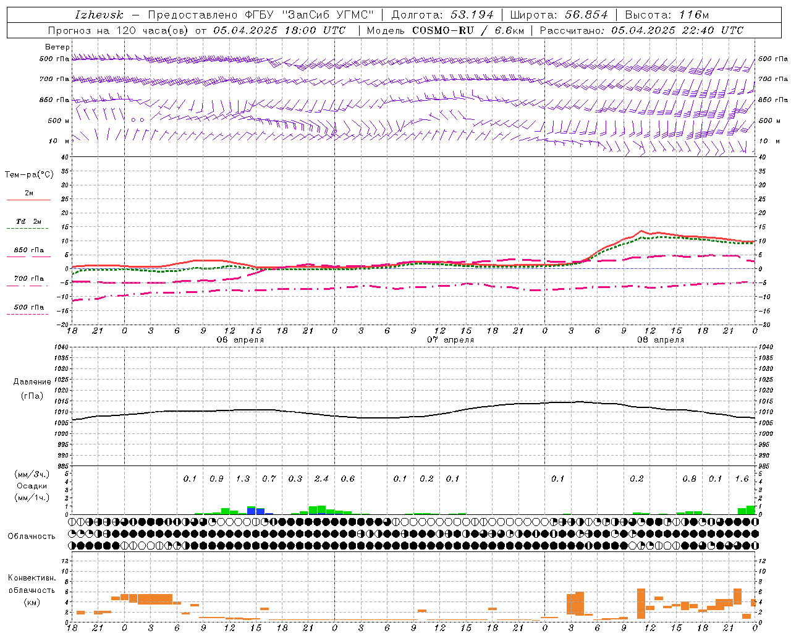Image resolution: width=791 pixels, height=633 pixels.
Task: Click the '08 апреля' date label
Action: point(661,340)
